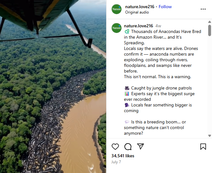Click the Nature profile picture in the header
The width and height of the screenshot is (212, 173).
(117, 9)
